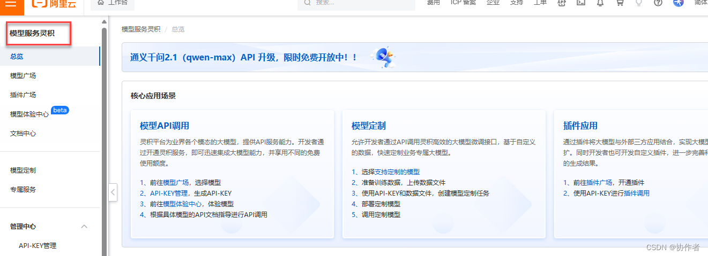This screenshot has width=708, height=256.
Task: Open the 工作台 workbench button
Action: click(x=113, y=3)
